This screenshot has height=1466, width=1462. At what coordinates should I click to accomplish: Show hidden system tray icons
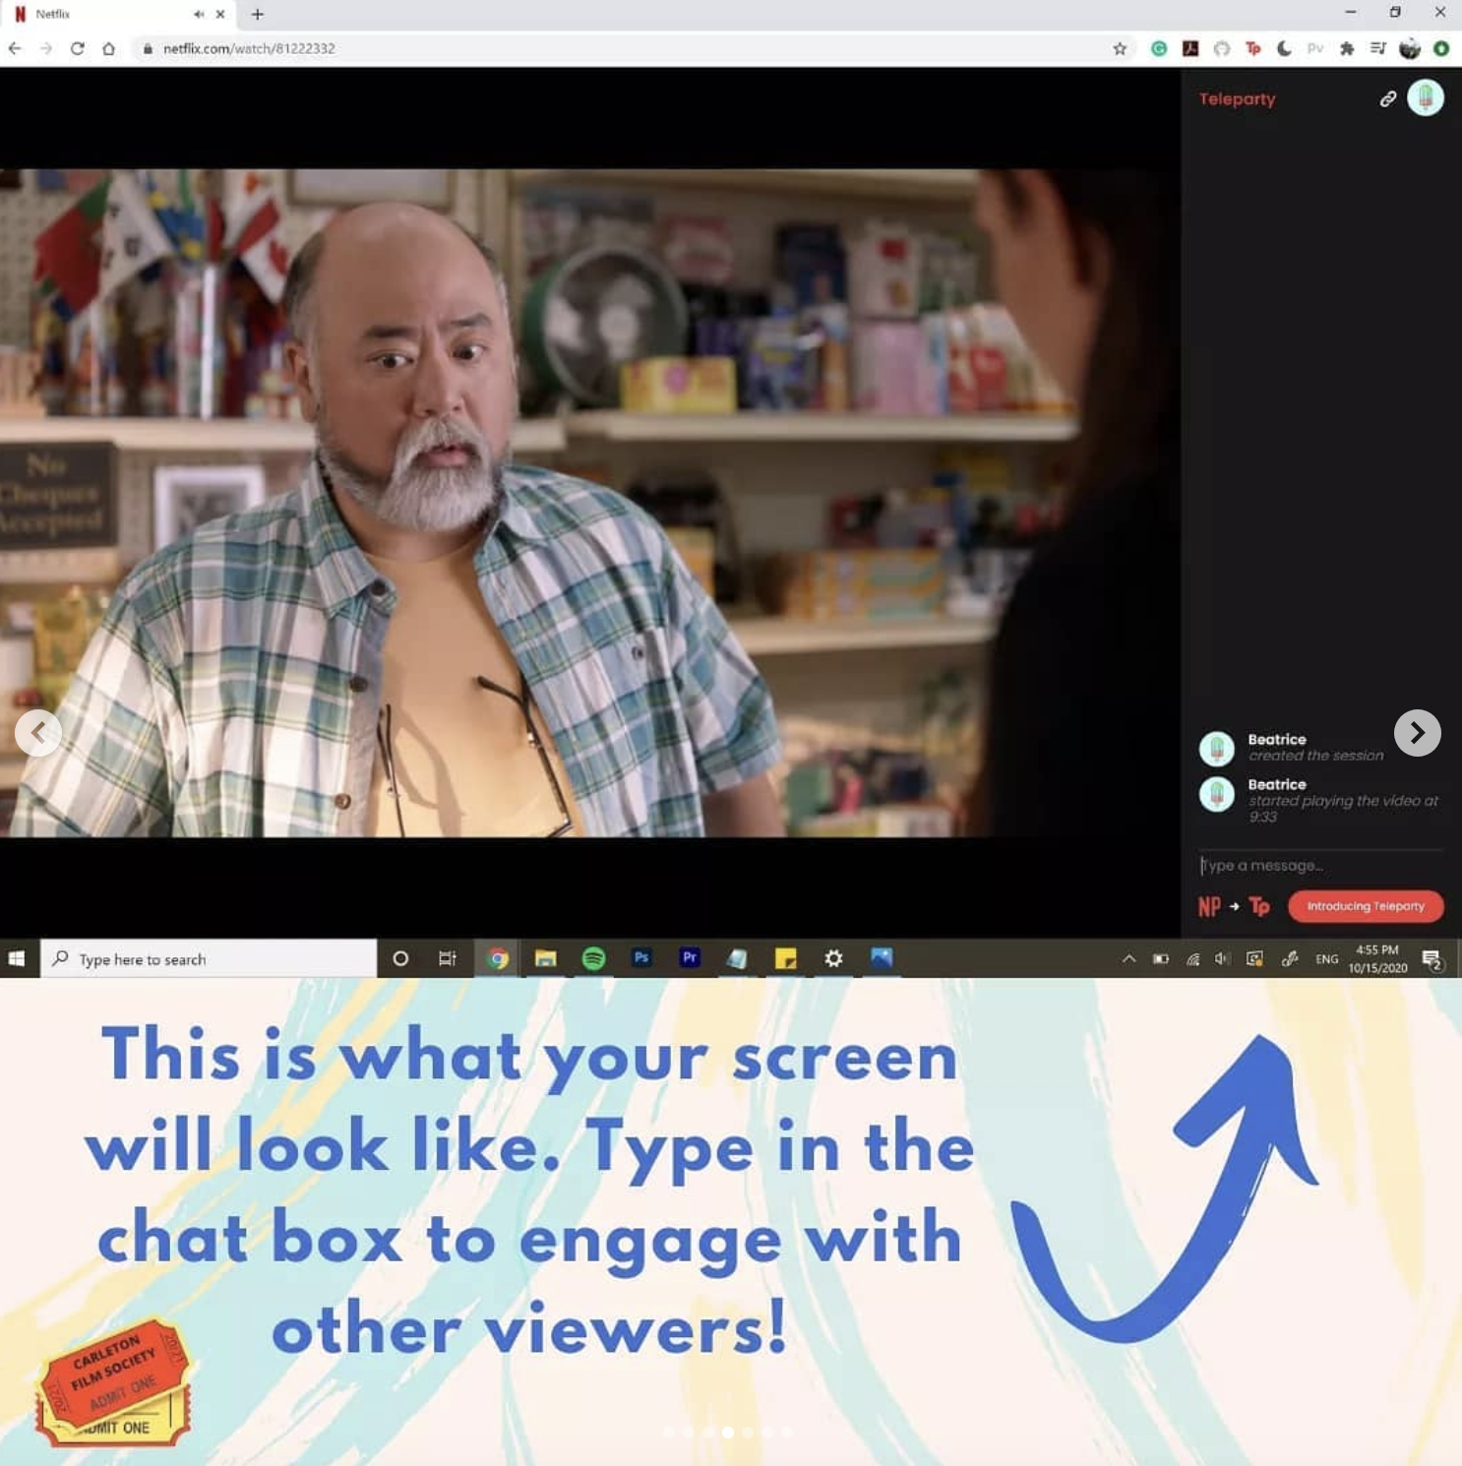(x=1128, y=958)
